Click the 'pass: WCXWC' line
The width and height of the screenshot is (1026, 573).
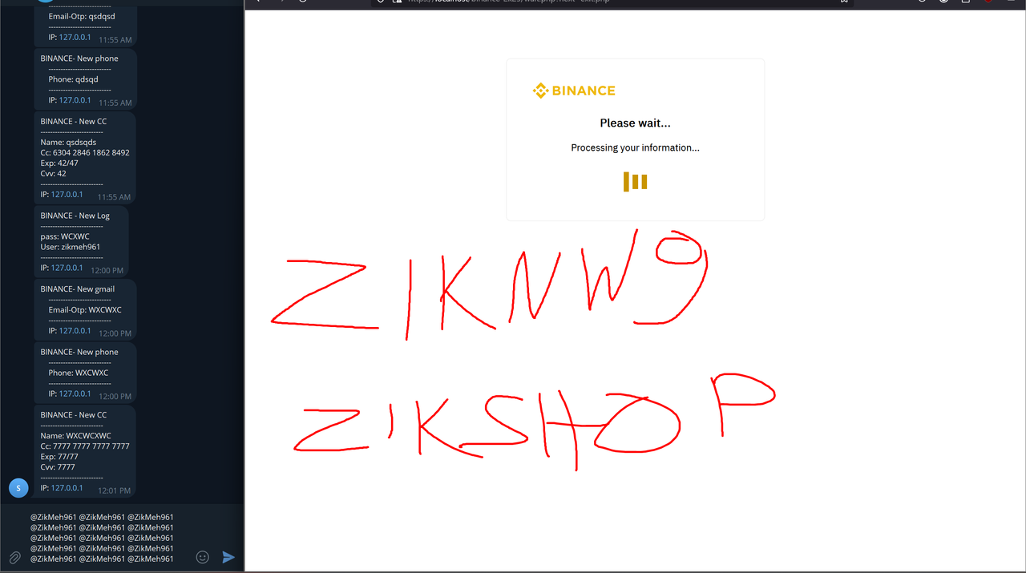pos(65,236)
